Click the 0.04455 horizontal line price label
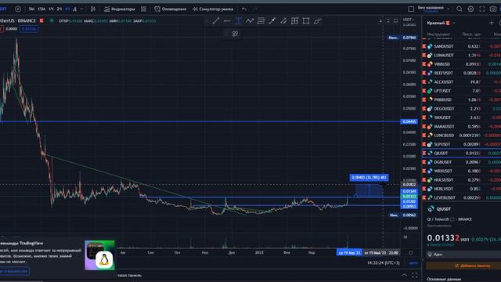This screenshot has height=282, width=501. tap(409, 121)
